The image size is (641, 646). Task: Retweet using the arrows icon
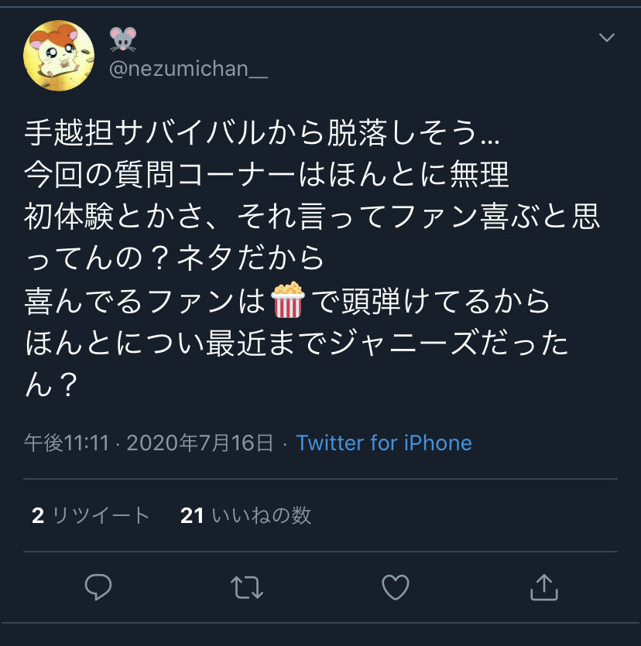point(246,587)
